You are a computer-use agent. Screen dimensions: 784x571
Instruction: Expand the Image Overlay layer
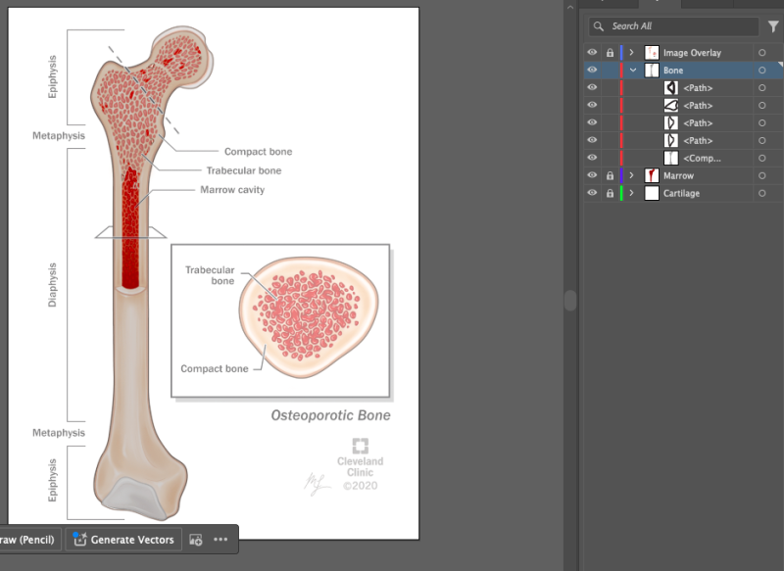click(x=631, y=53)
